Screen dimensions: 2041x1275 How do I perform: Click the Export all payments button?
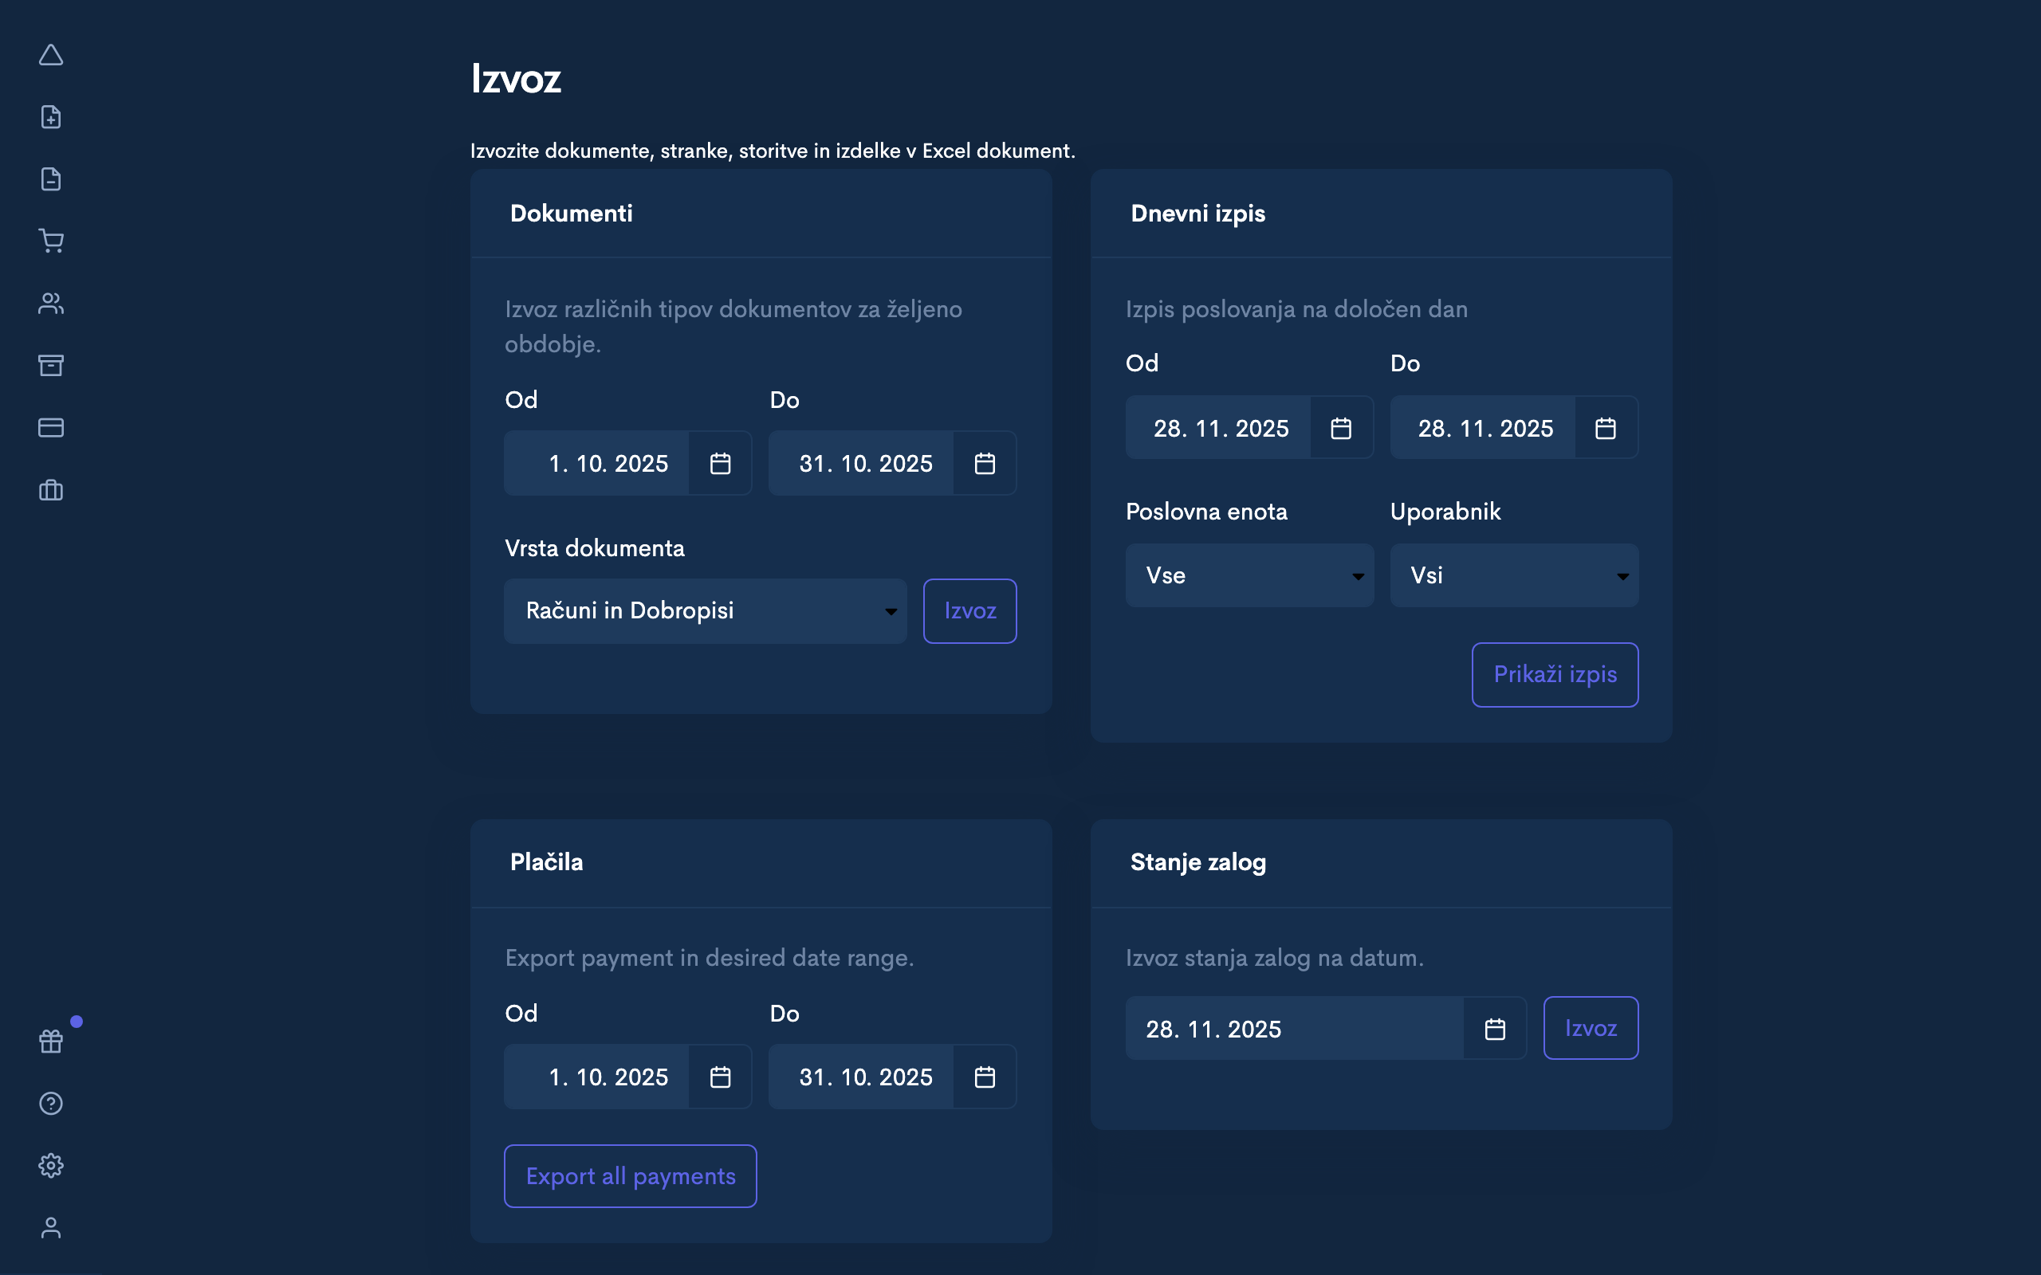[630, 1176]
